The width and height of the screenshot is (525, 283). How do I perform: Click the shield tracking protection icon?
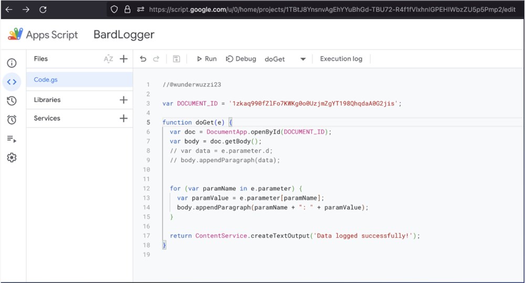[x=114, y=9]
